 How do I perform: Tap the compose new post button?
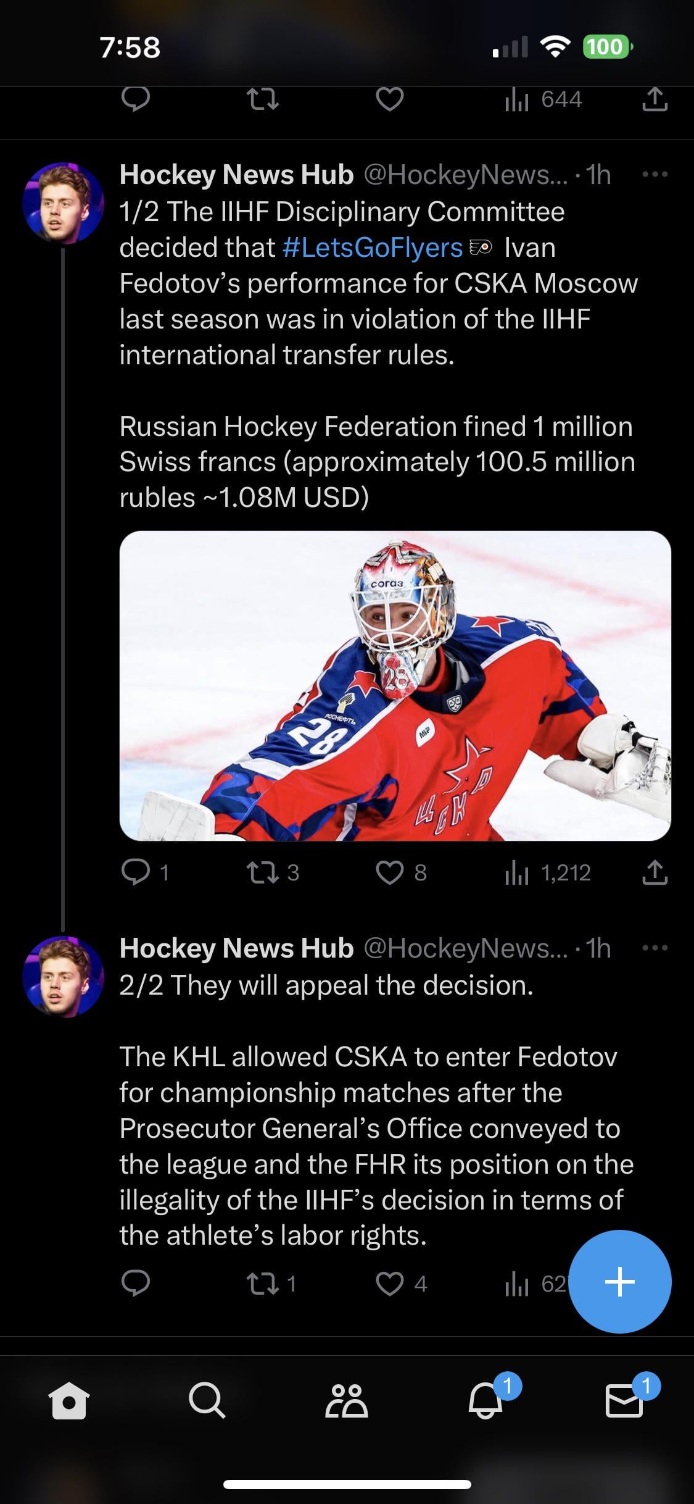click(x=619, y=1281)
